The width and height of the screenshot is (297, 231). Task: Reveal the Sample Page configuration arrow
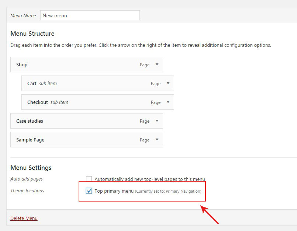pos(157,140)
